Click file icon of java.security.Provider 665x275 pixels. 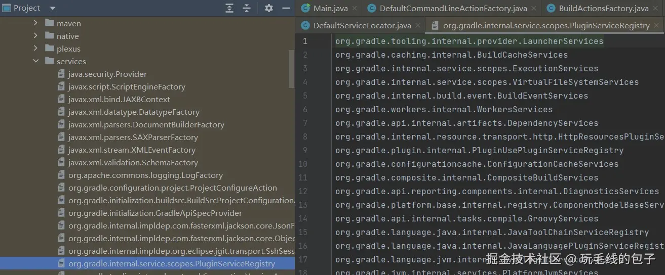(x=61, y=74)
